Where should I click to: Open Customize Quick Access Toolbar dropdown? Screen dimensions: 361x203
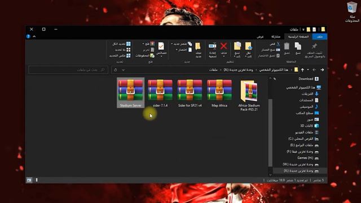[303, 29]
